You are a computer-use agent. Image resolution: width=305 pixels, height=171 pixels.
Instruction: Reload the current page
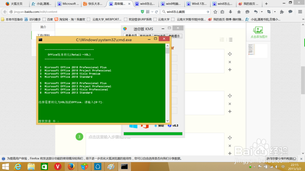(156, 12)
